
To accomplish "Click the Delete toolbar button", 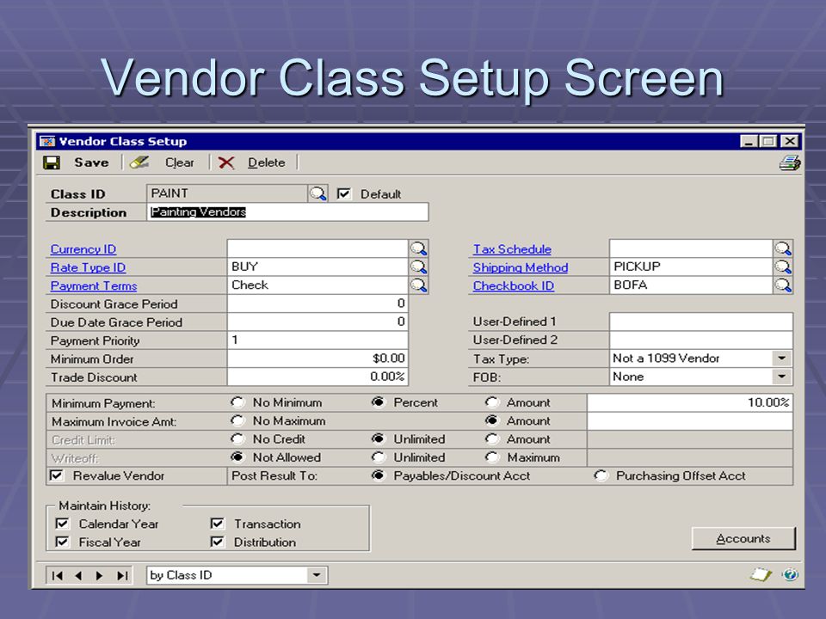I will (x=252, y=162).
